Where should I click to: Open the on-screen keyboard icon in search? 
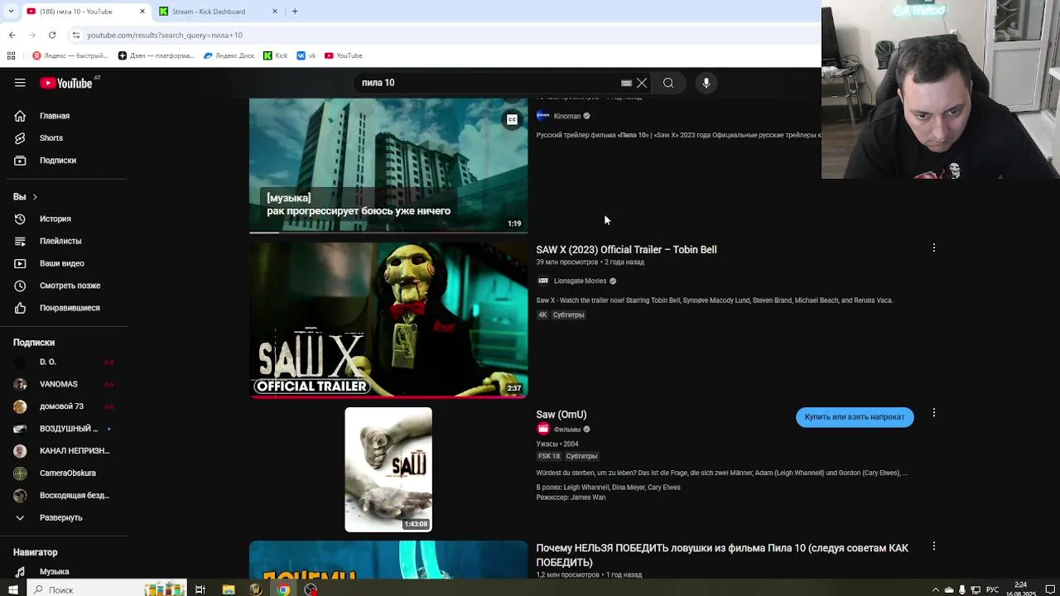(627, 83)
